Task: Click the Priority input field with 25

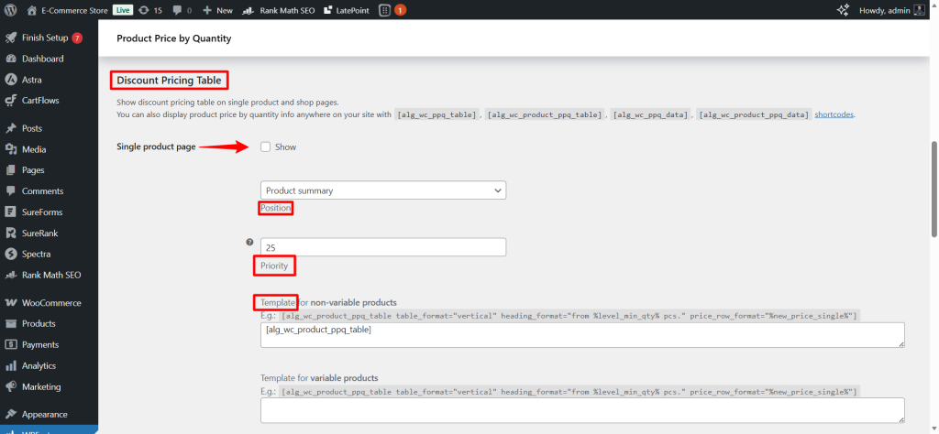Action: 382,247
